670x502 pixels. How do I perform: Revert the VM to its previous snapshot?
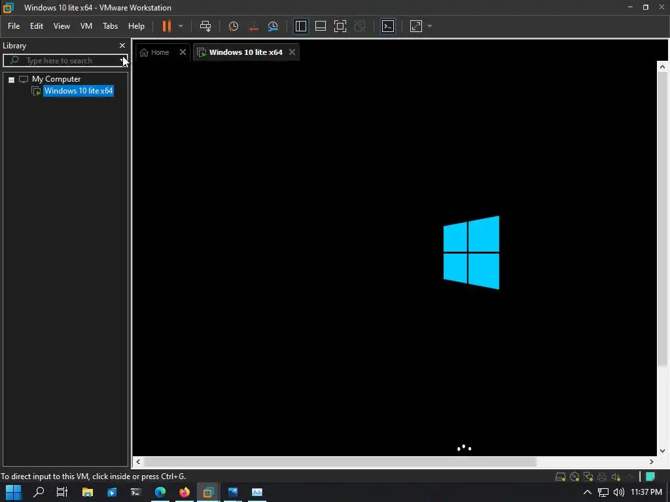coord(253,26)
